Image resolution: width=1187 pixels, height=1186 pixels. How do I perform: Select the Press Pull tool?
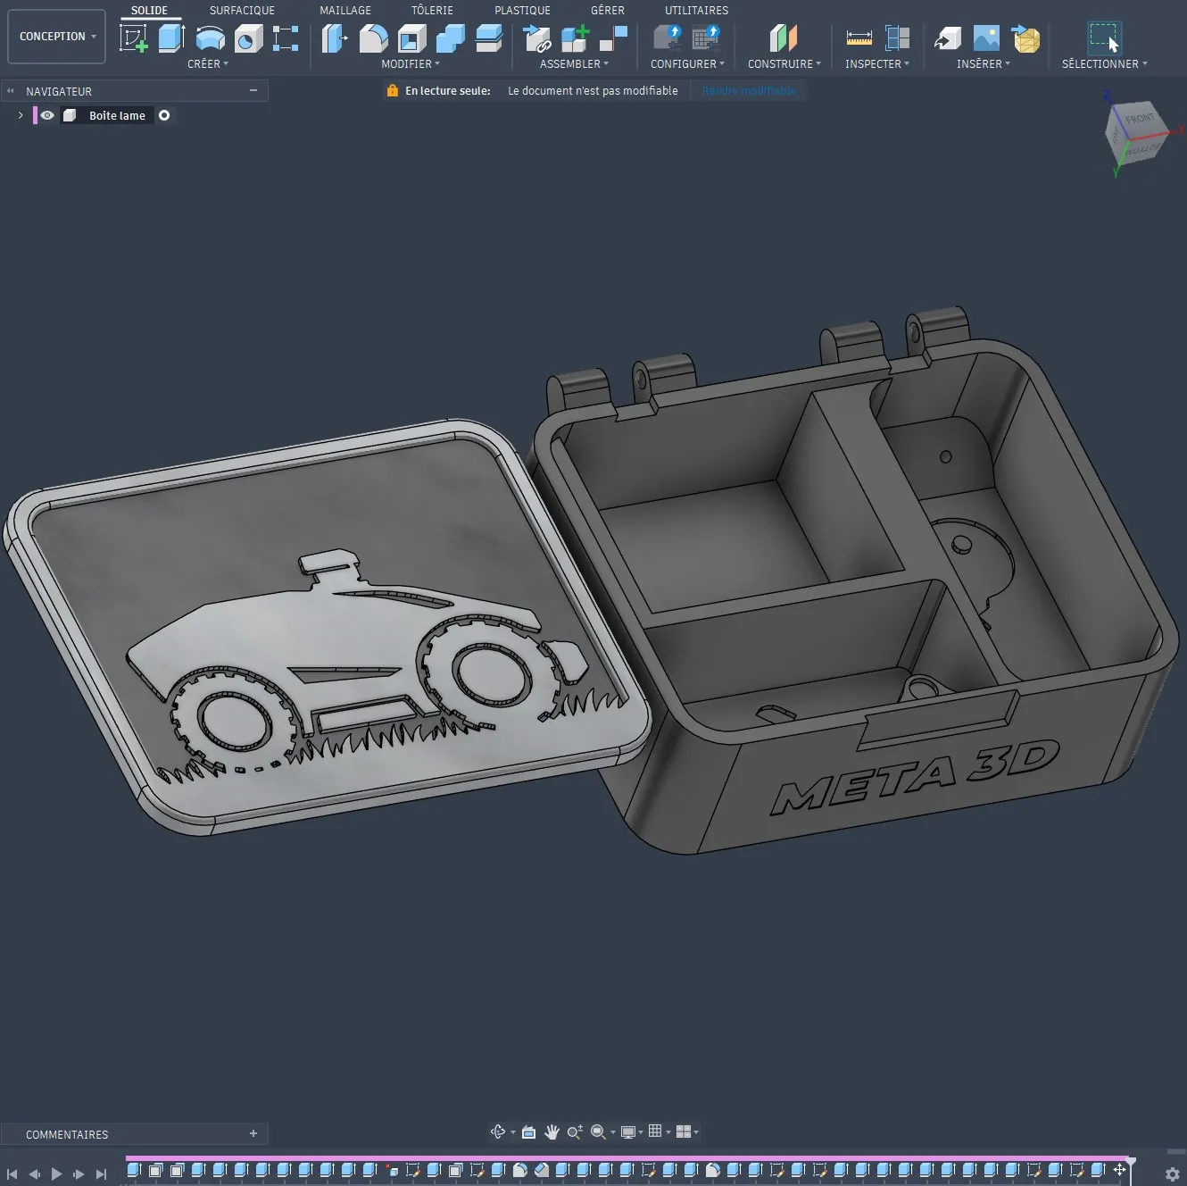point(335,38)
